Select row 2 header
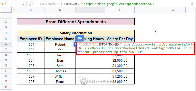Screen dimensions: 196x91 [6, 22]
